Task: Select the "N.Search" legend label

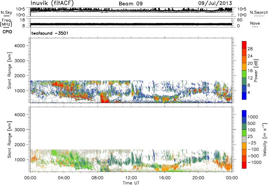Action: (x=259, y=12)
